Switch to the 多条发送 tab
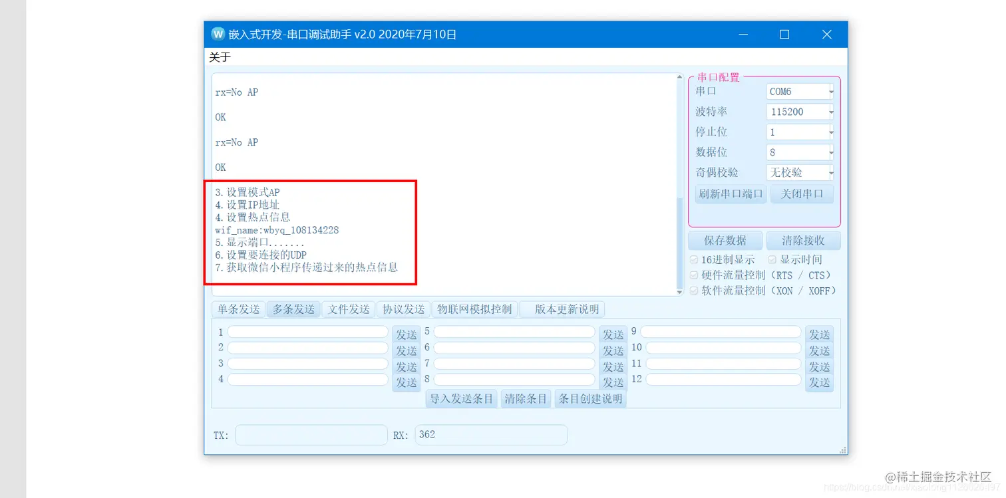 (293, 309)
